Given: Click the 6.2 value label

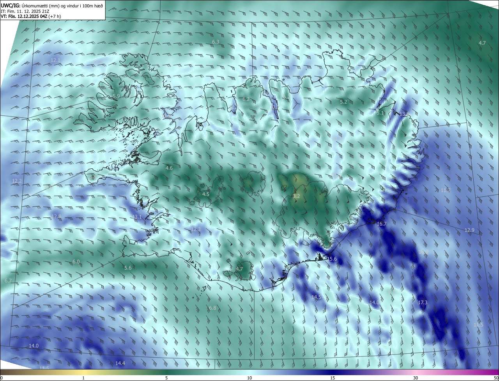Looking at the screenshot, I should pos(246,99).
